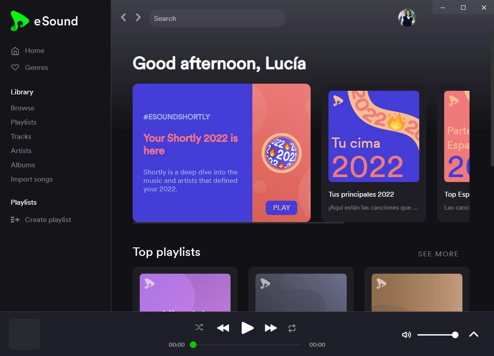Adjust the volume slider
The height and width of the screenshot is (356, 494).
(437, 335)
